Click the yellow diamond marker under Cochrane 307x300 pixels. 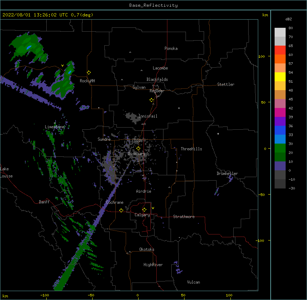point(121,210)
